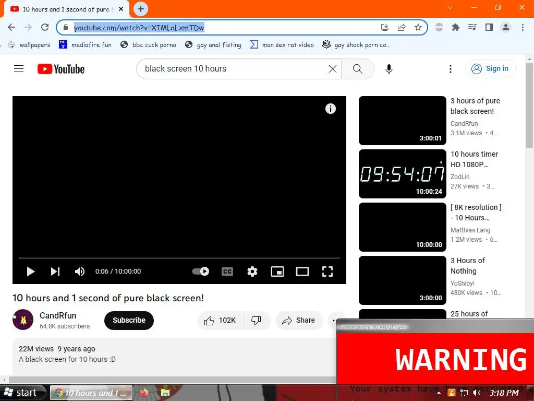Open the file explorer taskbar icon

165,393
